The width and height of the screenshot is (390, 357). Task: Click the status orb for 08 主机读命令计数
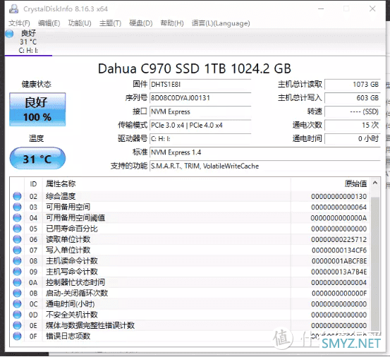point(17,261)
